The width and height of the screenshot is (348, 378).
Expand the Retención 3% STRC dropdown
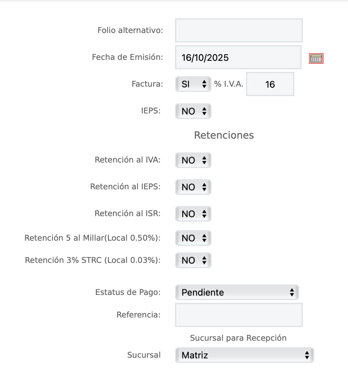pos(193,260)
